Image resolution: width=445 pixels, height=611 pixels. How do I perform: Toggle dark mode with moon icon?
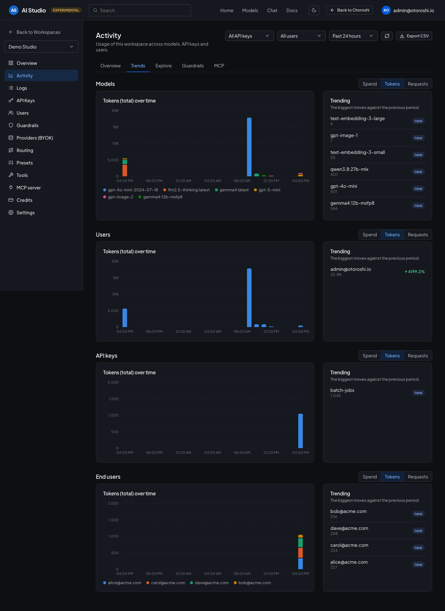[x=314, y=10]
